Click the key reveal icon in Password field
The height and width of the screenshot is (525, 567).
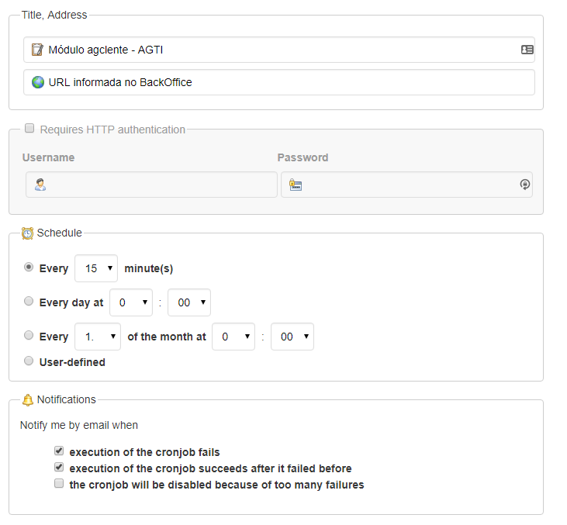pyautogui.click(x=524, y=185)
